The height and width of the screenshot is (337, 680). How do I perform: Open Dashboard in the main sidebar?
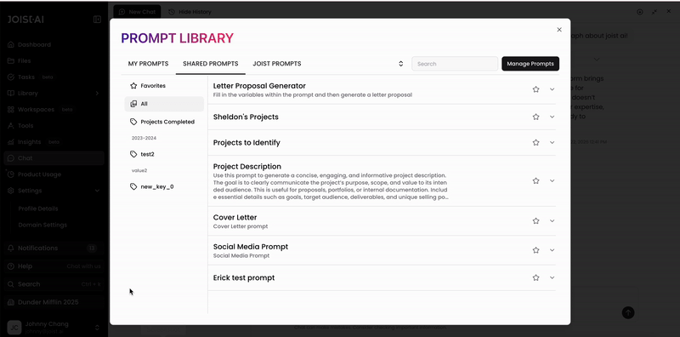[54, 45]
